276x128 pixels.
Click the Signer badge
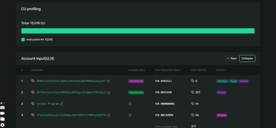(234, 81)
